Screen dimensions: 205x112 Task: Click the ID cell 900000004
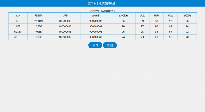point(96,26)
